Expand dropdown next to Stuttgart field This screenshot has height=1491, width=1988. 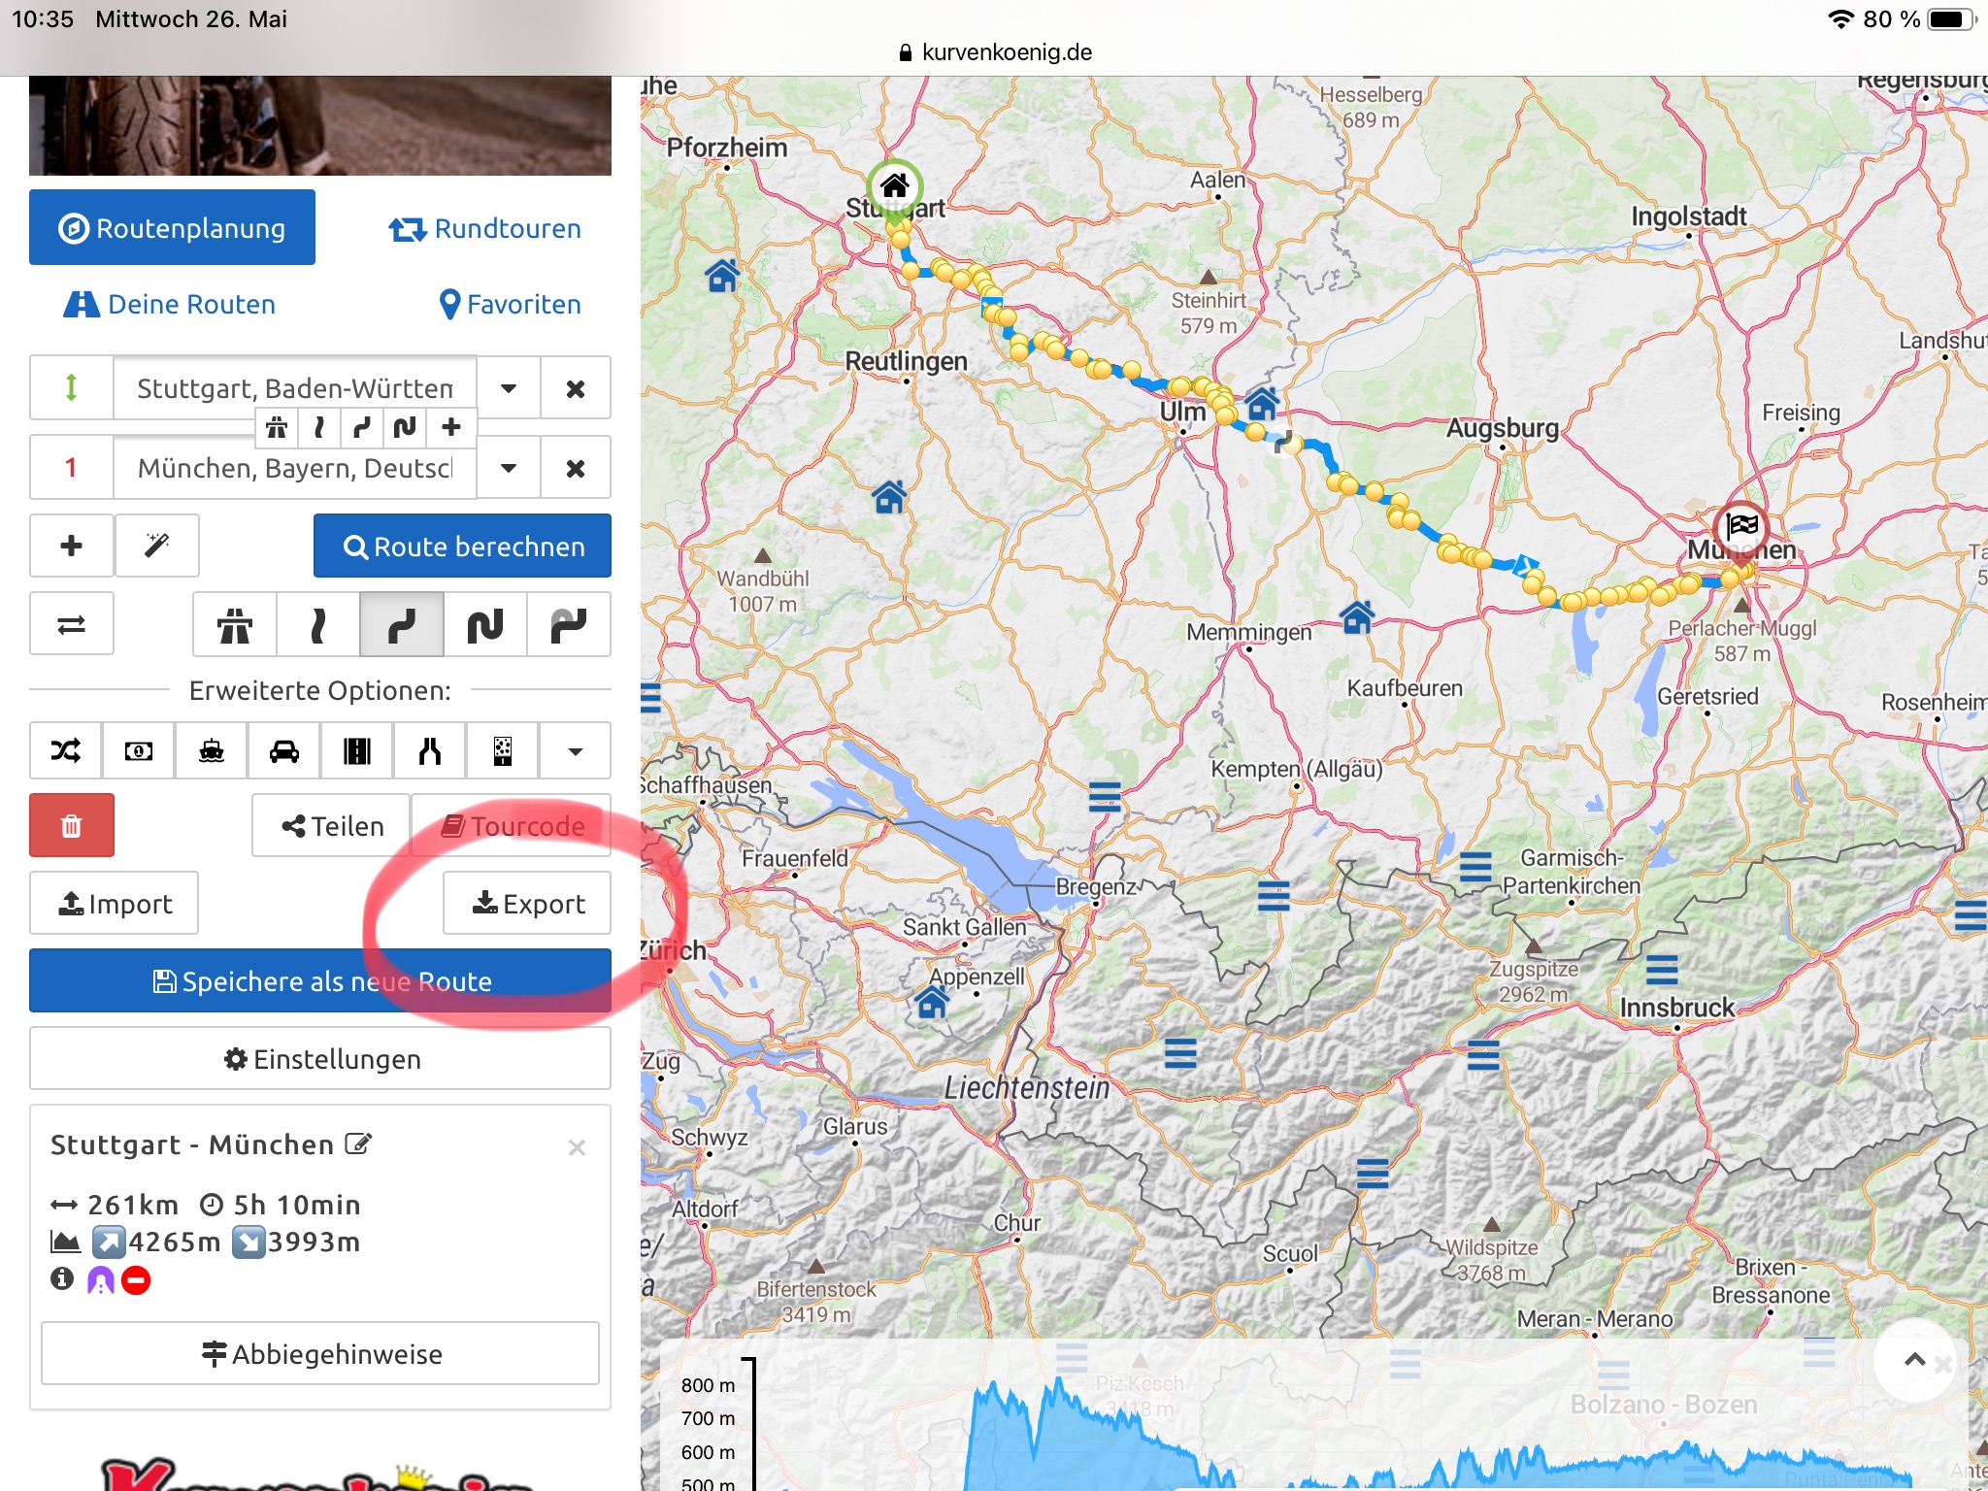(509, 388)
